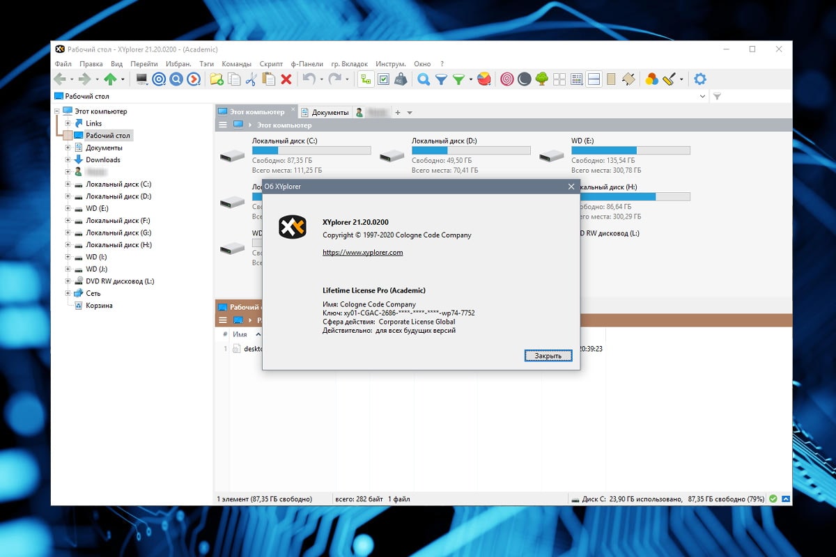
Task: Click the red X Delete icon
Action: click(x=286, y=79)
